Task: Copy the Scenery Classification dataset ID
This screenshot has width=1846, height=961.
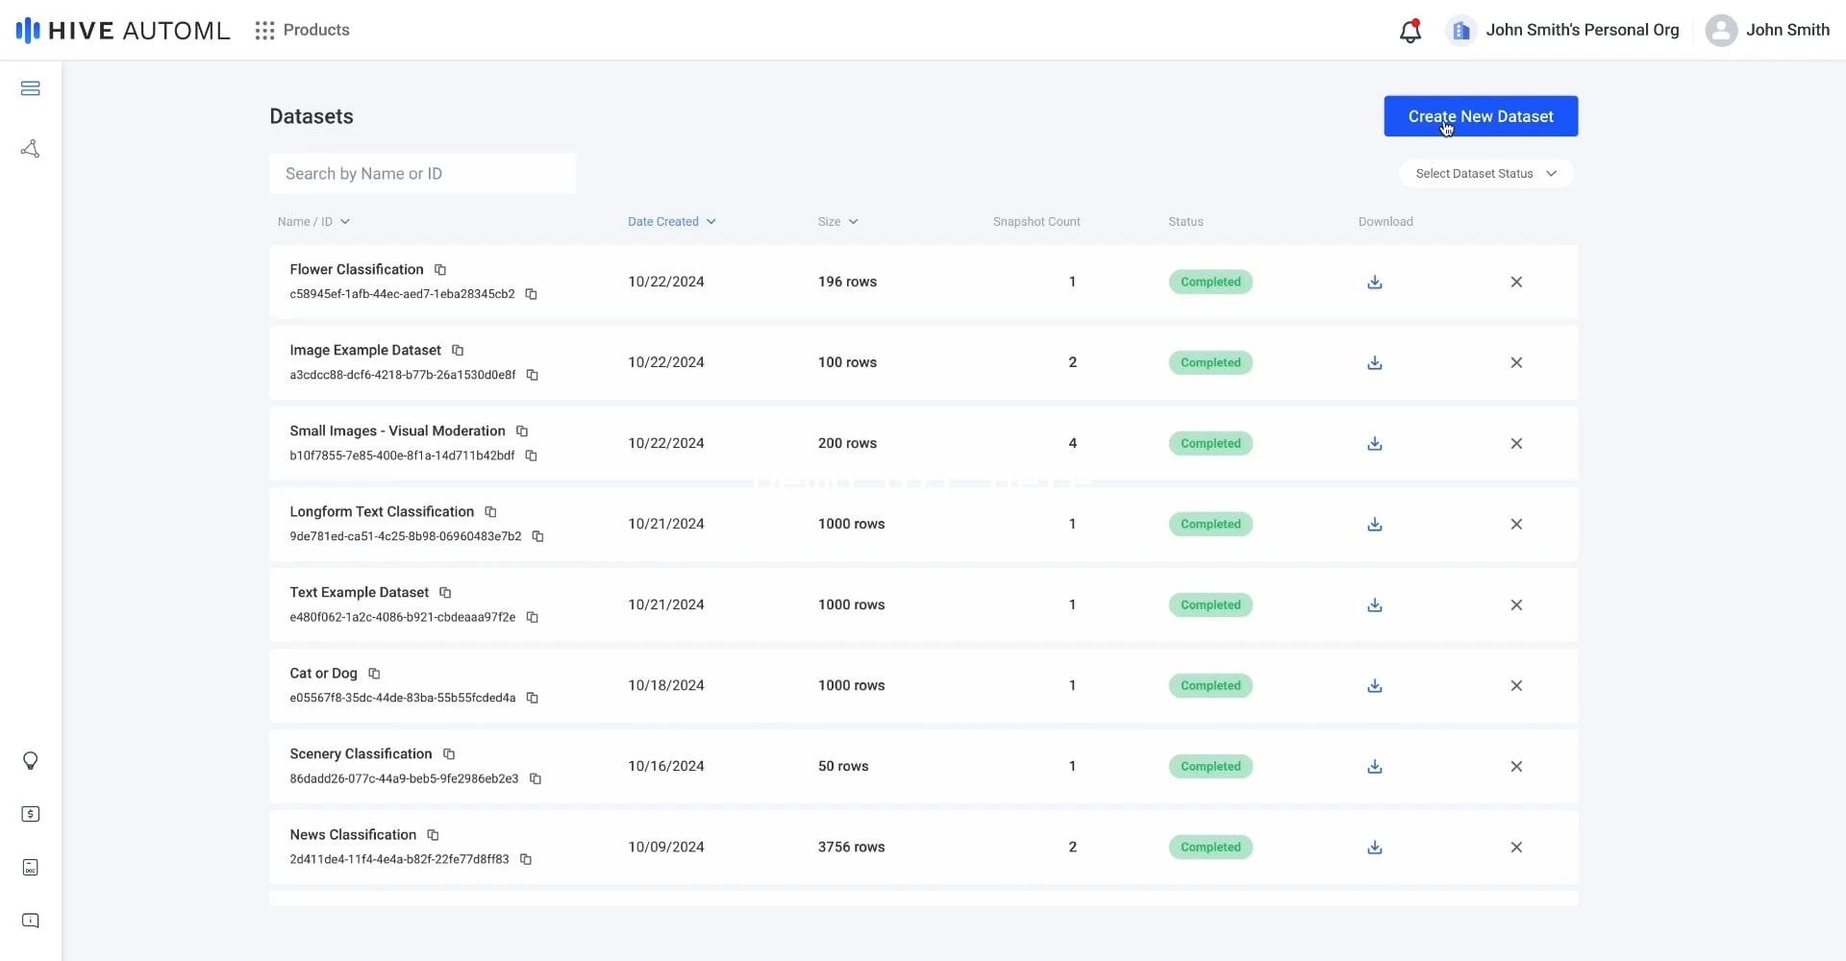Action: click(536, 778)
